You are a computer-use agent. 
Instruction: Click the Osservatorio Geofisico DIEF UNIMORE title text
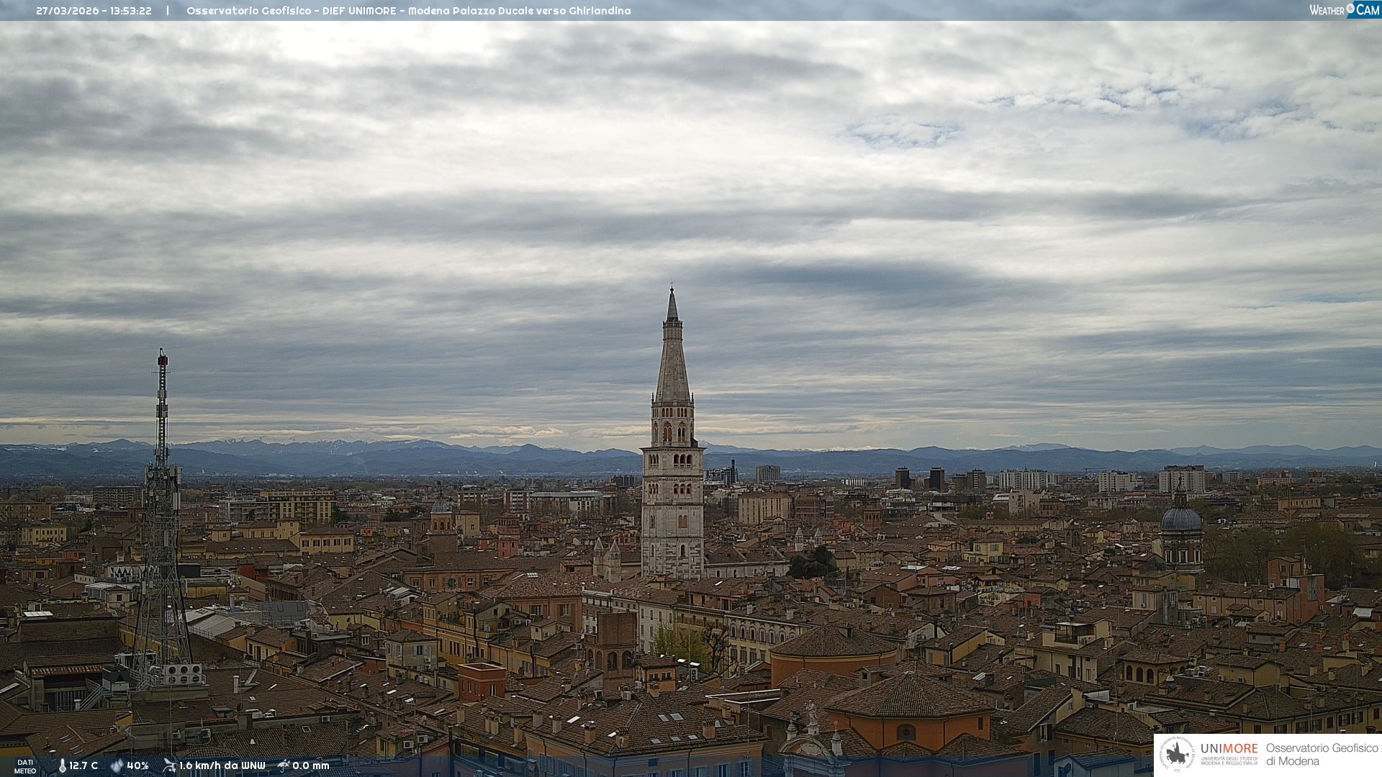[408, 11]
